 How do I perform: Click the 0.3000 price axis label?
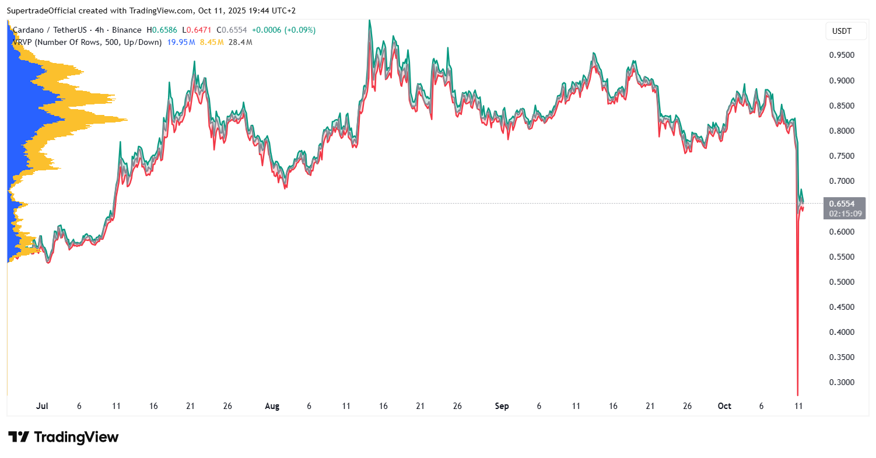842,382
